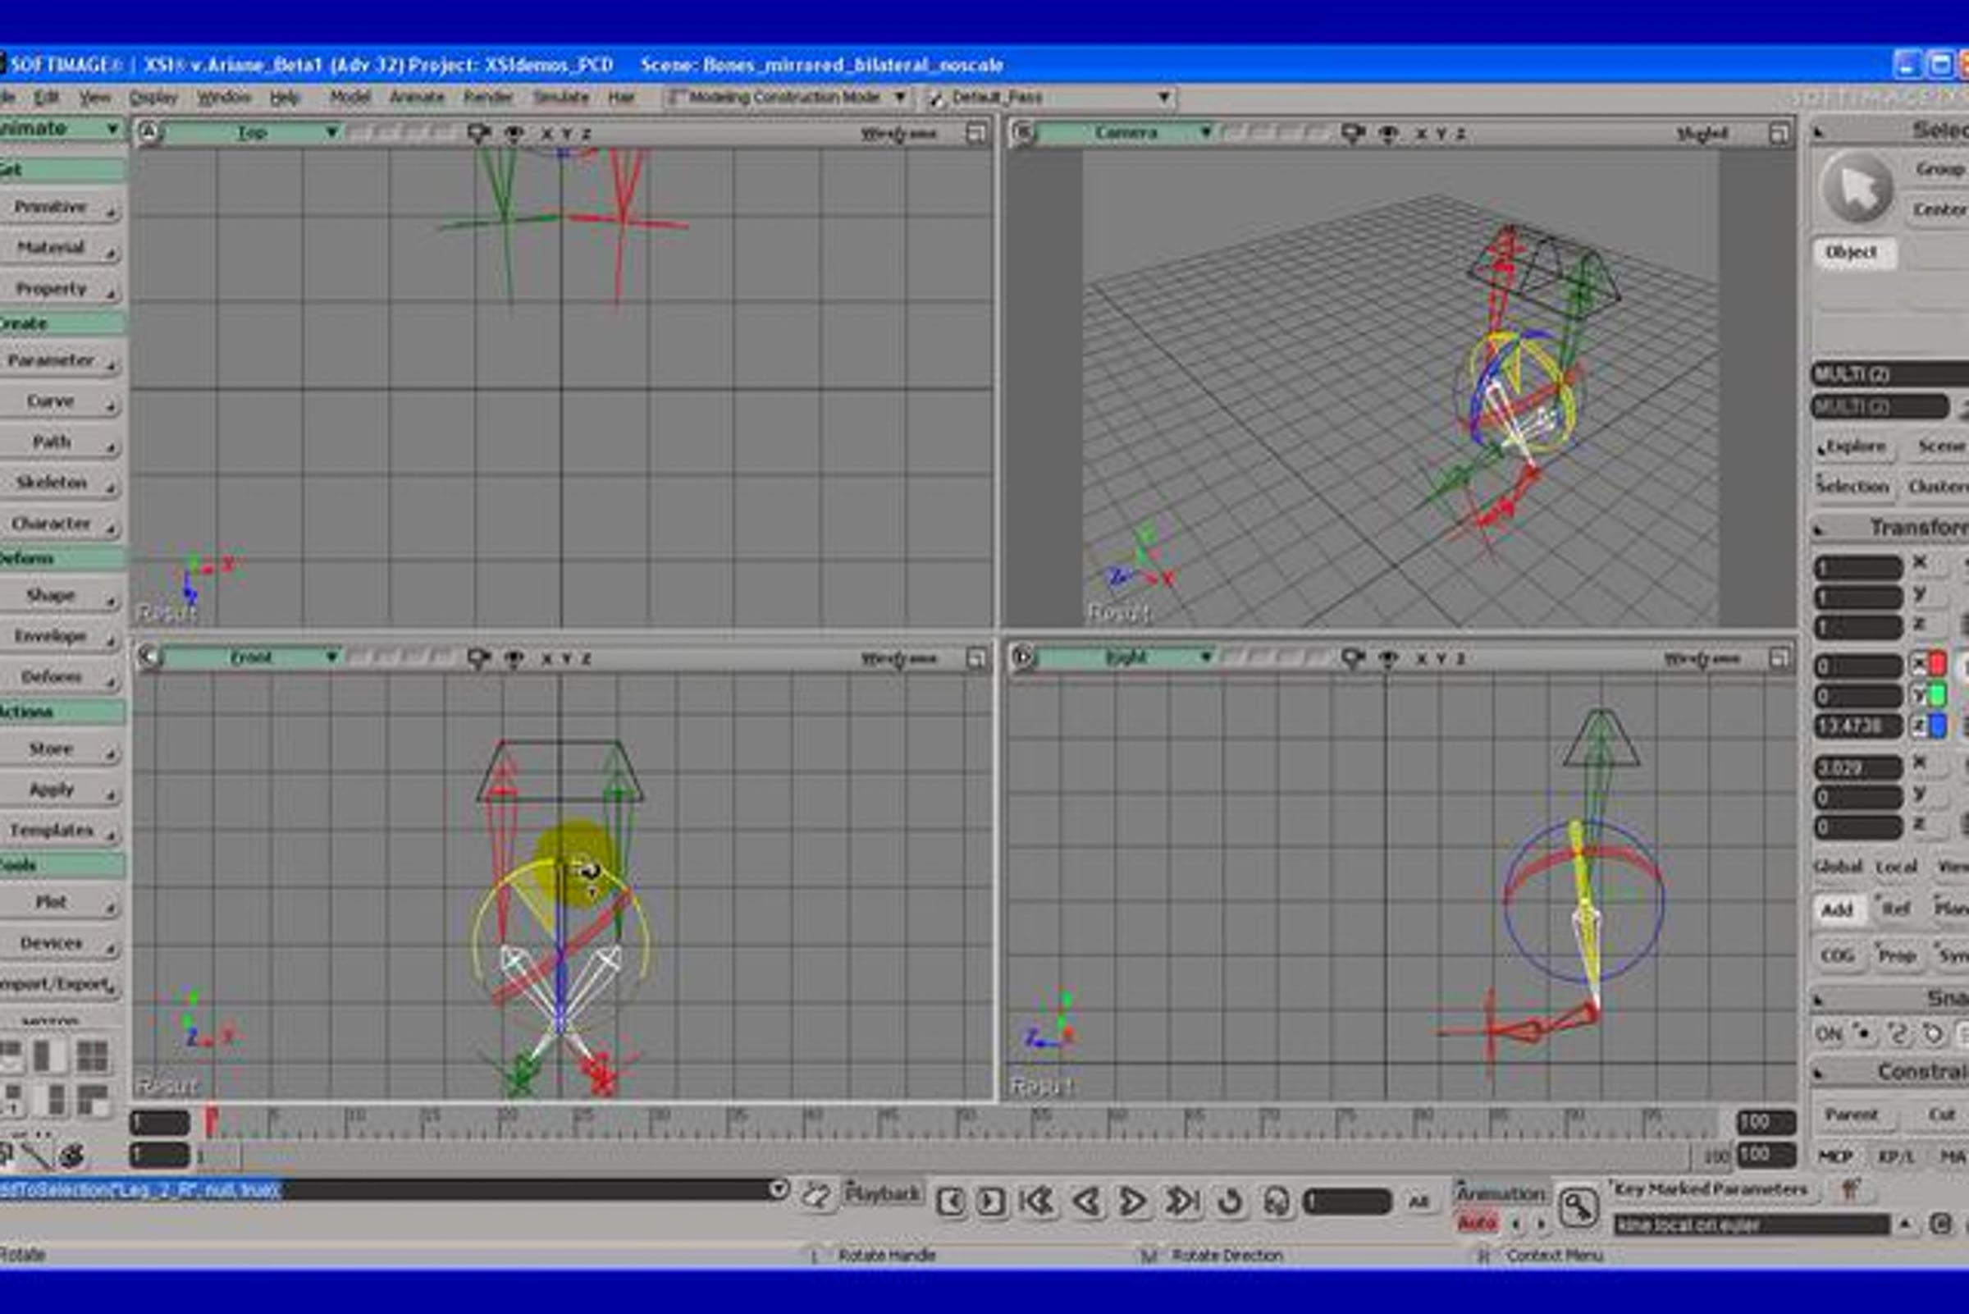Click the red X rotation color swatch
Viewport: 1969px width, 1314px height.
tap(1937, 665)
